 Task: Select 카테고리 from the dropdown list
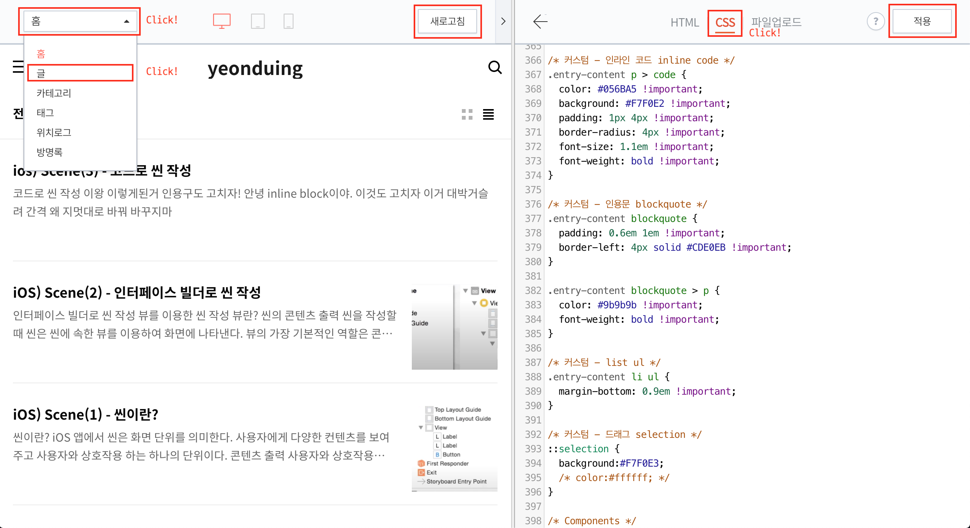click(53, 93)
